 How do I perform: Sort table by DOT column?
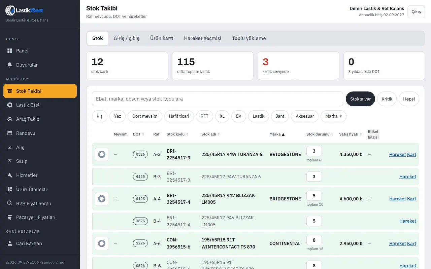138,134
